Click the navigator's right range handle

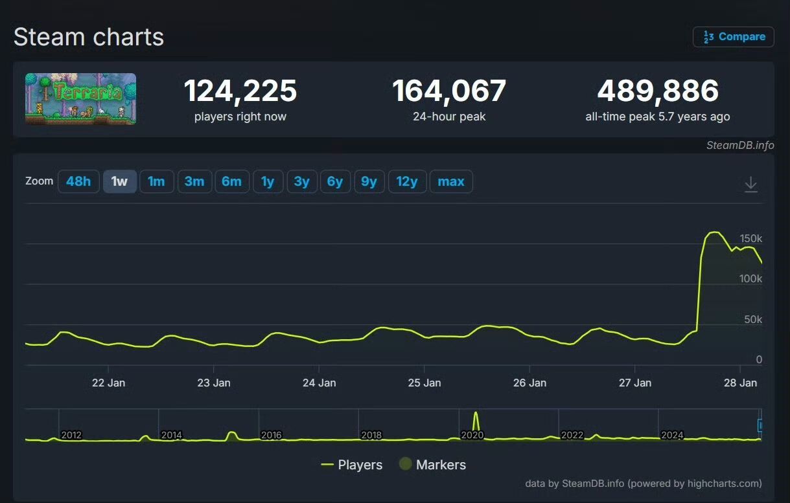(760, 425)
